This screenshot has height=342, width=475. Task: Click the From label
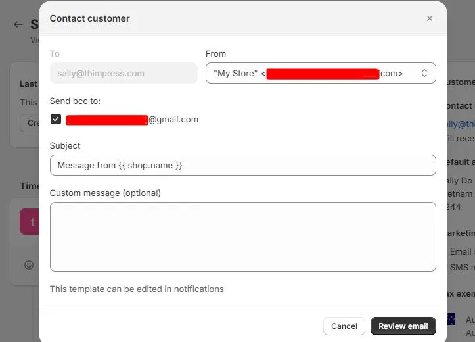click(x=215, y=54)
